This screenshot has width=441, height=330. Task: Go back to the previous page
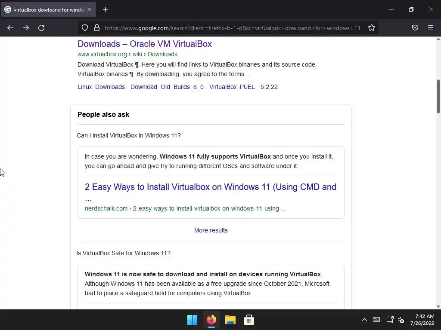pos(10,28)
